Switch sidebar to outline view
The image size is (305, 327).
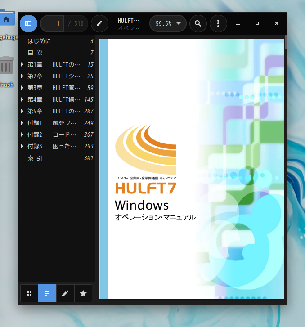click(x=47, y=293)
